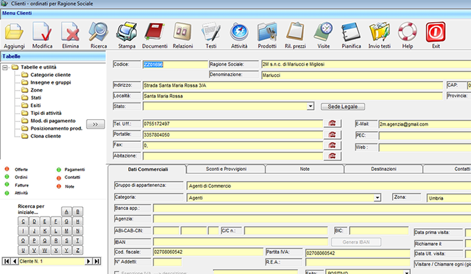Select Stati in the tree
Screen dimensions: 471x274
pos(36,98)
